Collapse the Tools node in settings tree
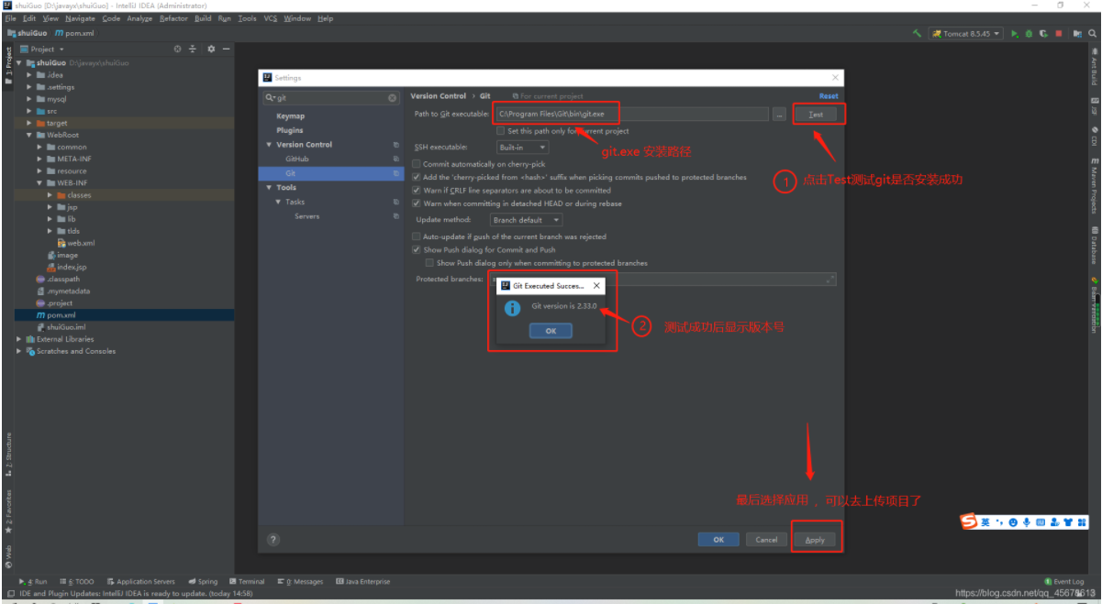 point(269,188)
